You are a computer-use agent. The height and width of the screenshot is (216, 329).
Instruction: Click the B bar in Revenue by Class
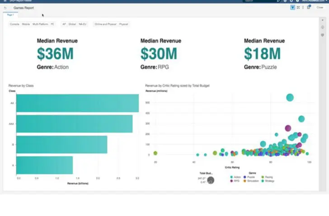coord(61,145)
